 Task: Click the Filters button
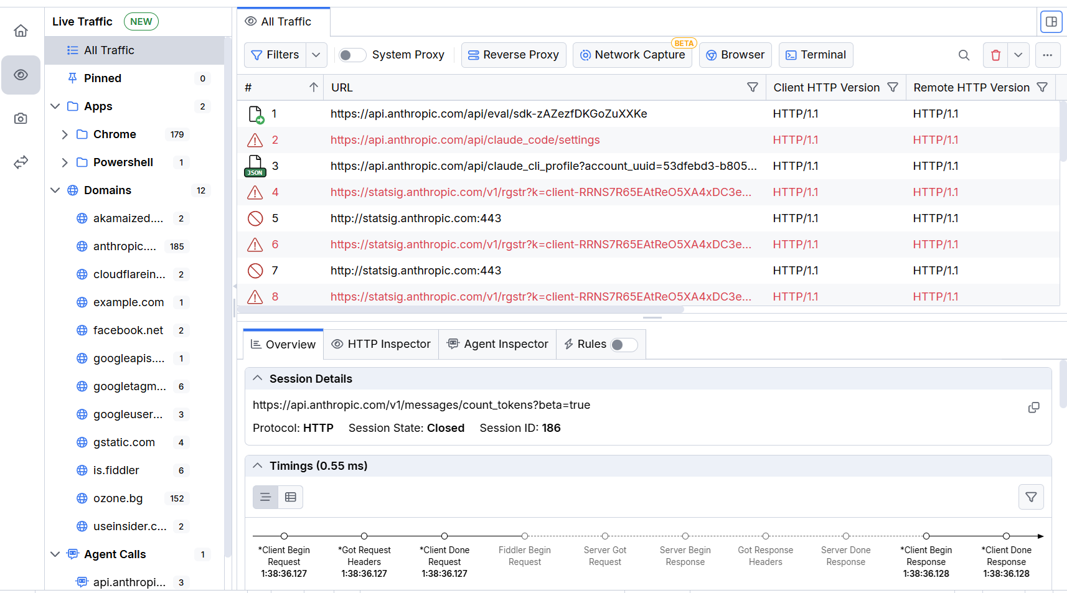[x=275, y=55]
